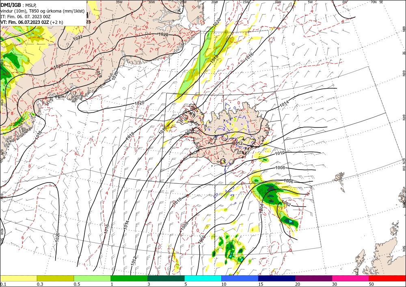Select the medium green 1–3 legend swatch
Viewport: 406px width, 287px height.
tap(129, 278)
